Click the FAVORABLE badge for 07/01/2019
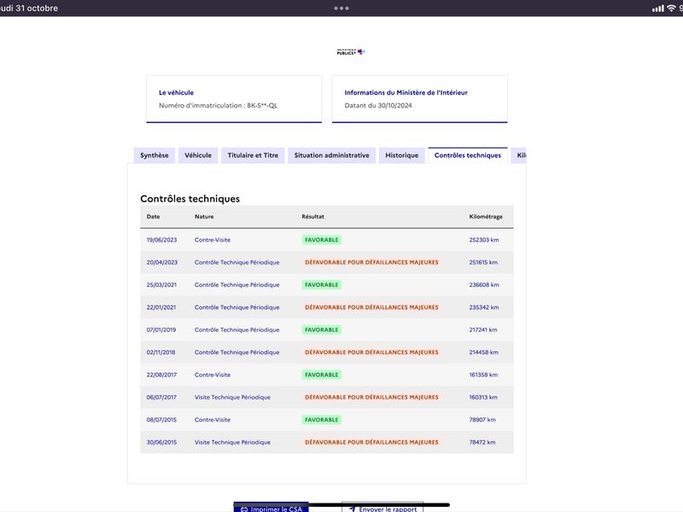The width and height of the screenshot is (683, 512). (322, 330)
